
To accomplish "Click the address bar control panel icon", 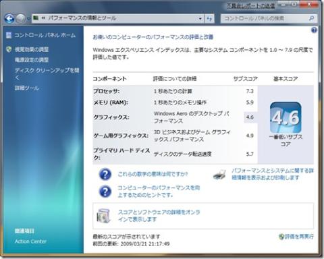I will click(x=36, y=18).
